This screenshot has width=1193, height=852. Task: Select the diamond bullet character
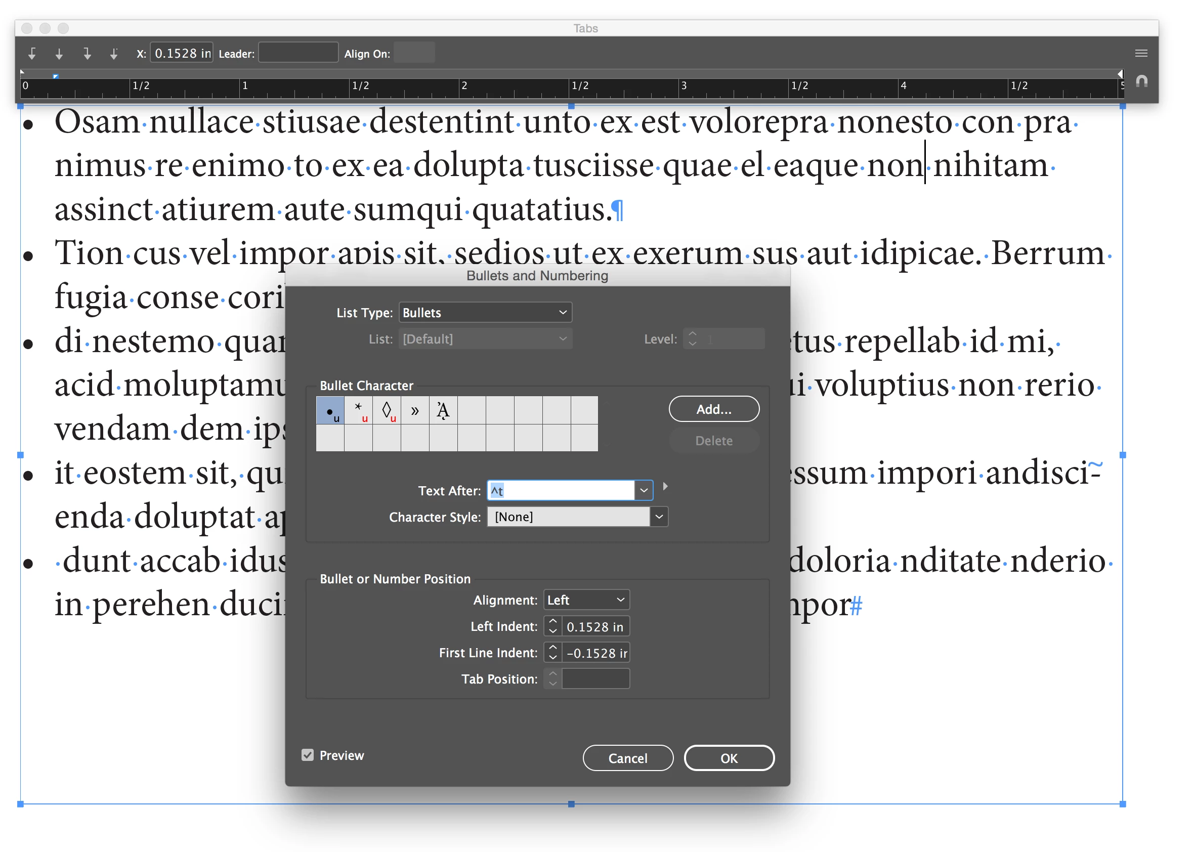click(x=387, y=410)
